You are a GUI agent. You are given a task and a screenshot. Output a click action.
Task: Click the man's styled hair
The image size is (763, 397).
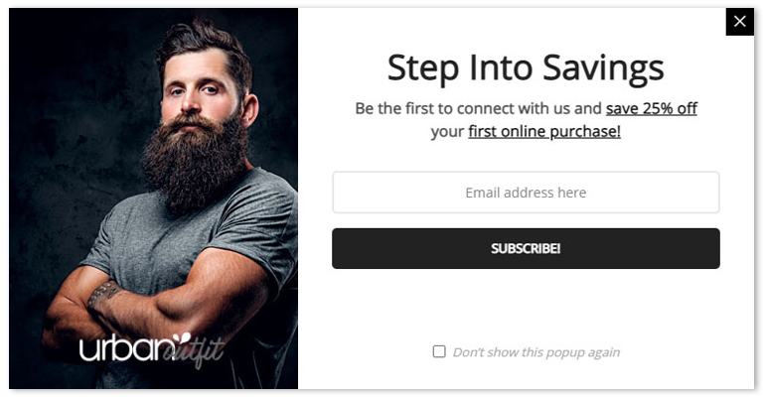pyautogui.click(x=202, y=40)
